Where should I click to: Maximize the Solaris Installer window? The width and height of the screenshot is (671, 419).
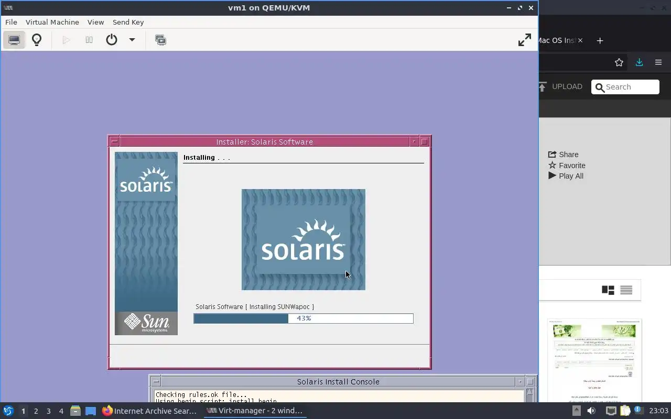[425, 141]
